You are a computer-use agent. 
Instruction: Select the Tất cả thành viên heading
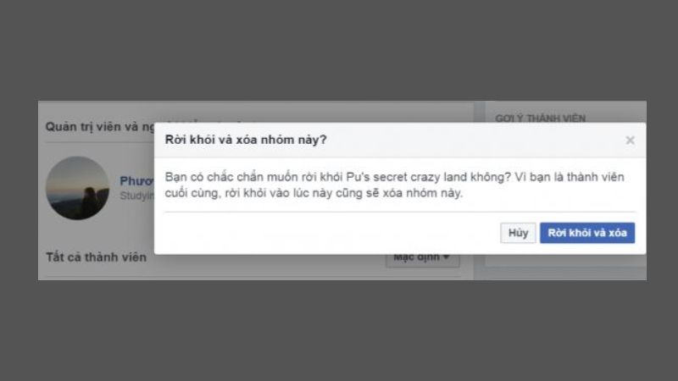(96, 257)
